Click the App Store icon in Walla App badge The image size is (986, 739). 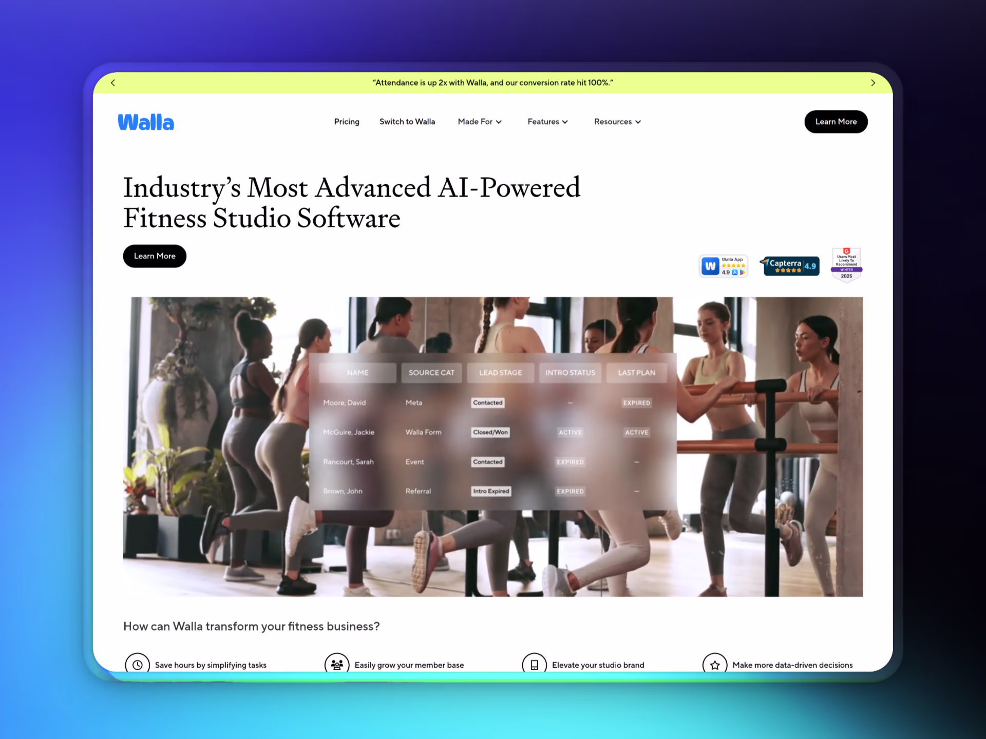tap(734, 273)
